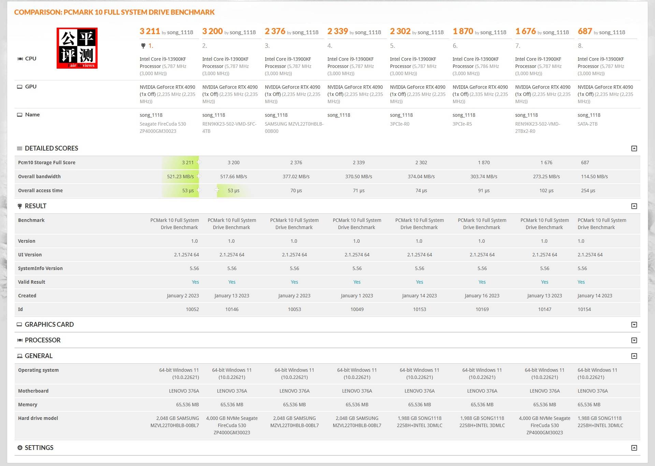Screen dimensions: 655x466
Task: Expand the Graphics Card section
Action: 634,325
